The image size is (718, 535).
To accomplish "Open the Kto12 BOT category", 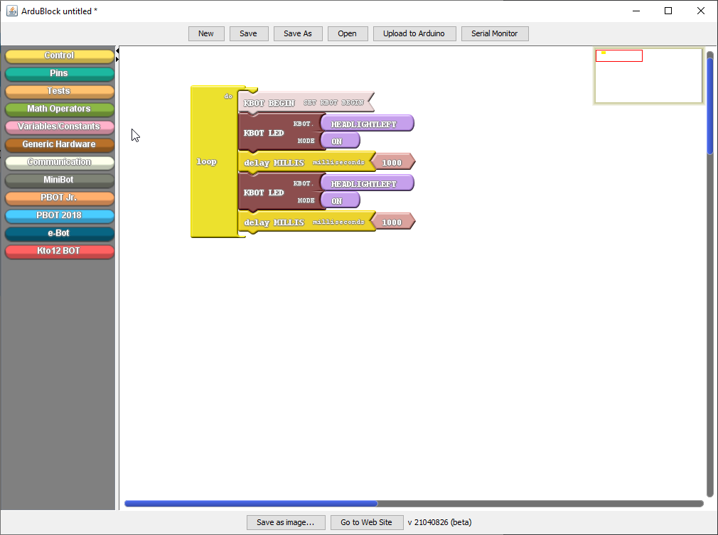I will pos(59,251).
